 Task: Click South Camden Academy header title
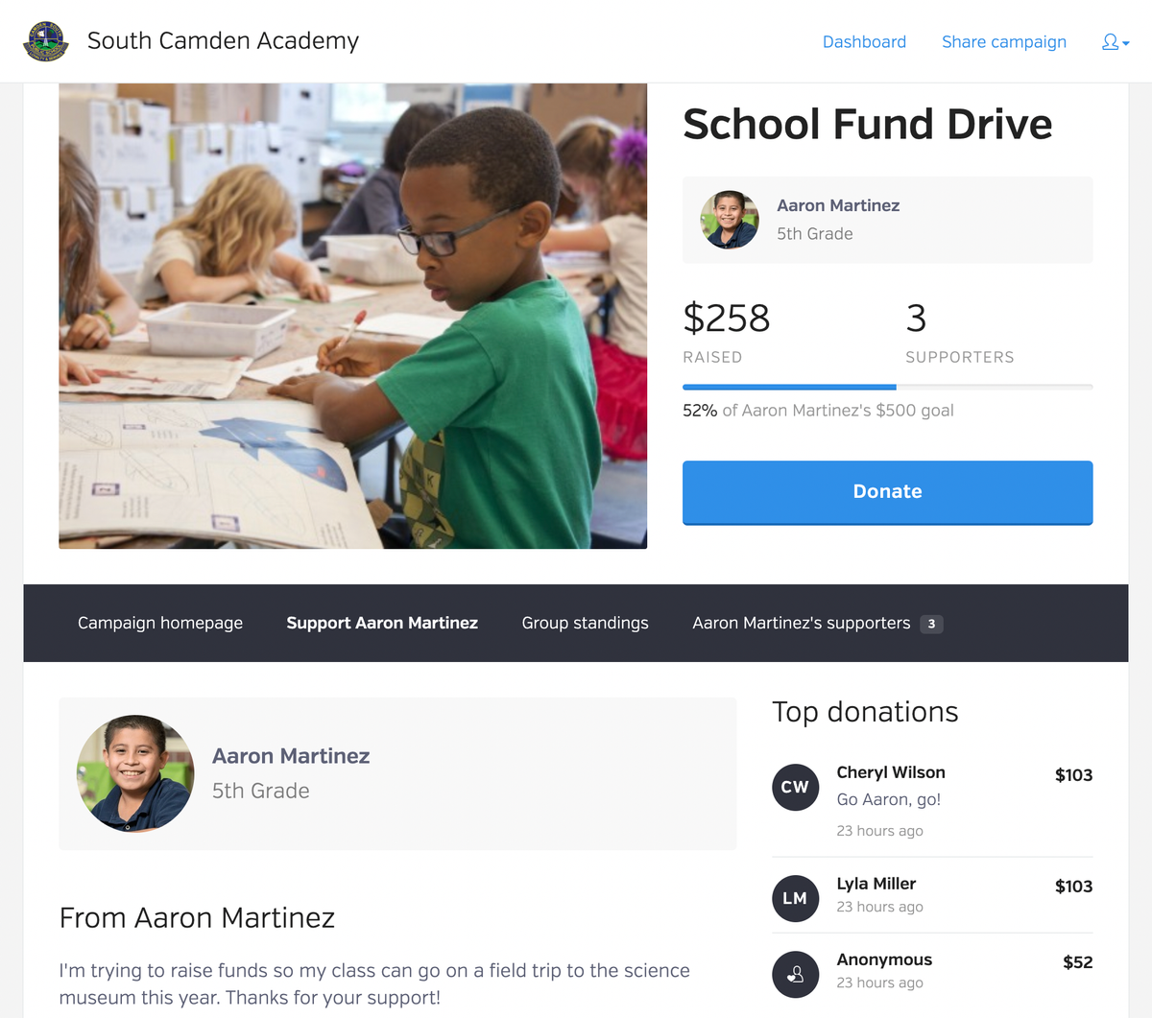(223, 41)
